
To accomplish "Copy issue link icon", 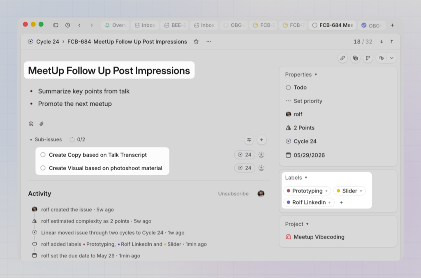I will click(342, 58).
